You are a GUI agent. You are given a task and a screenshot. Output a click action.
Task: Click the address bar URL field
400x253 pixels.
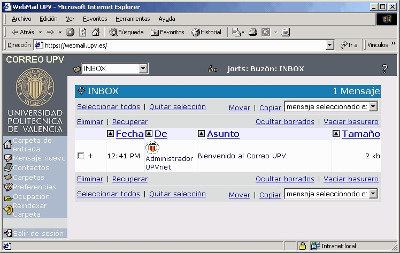coord(182,45)
